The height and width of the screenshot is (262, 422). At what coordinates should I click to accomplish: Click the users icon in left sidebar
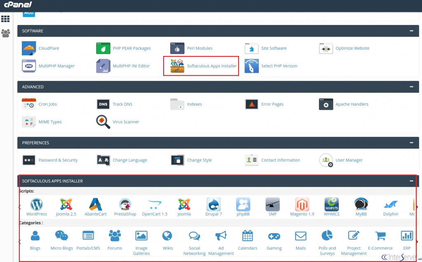(x=5, y=33)
